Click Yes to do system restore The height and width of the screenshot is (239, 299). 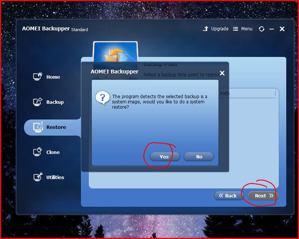click(165, 157)
